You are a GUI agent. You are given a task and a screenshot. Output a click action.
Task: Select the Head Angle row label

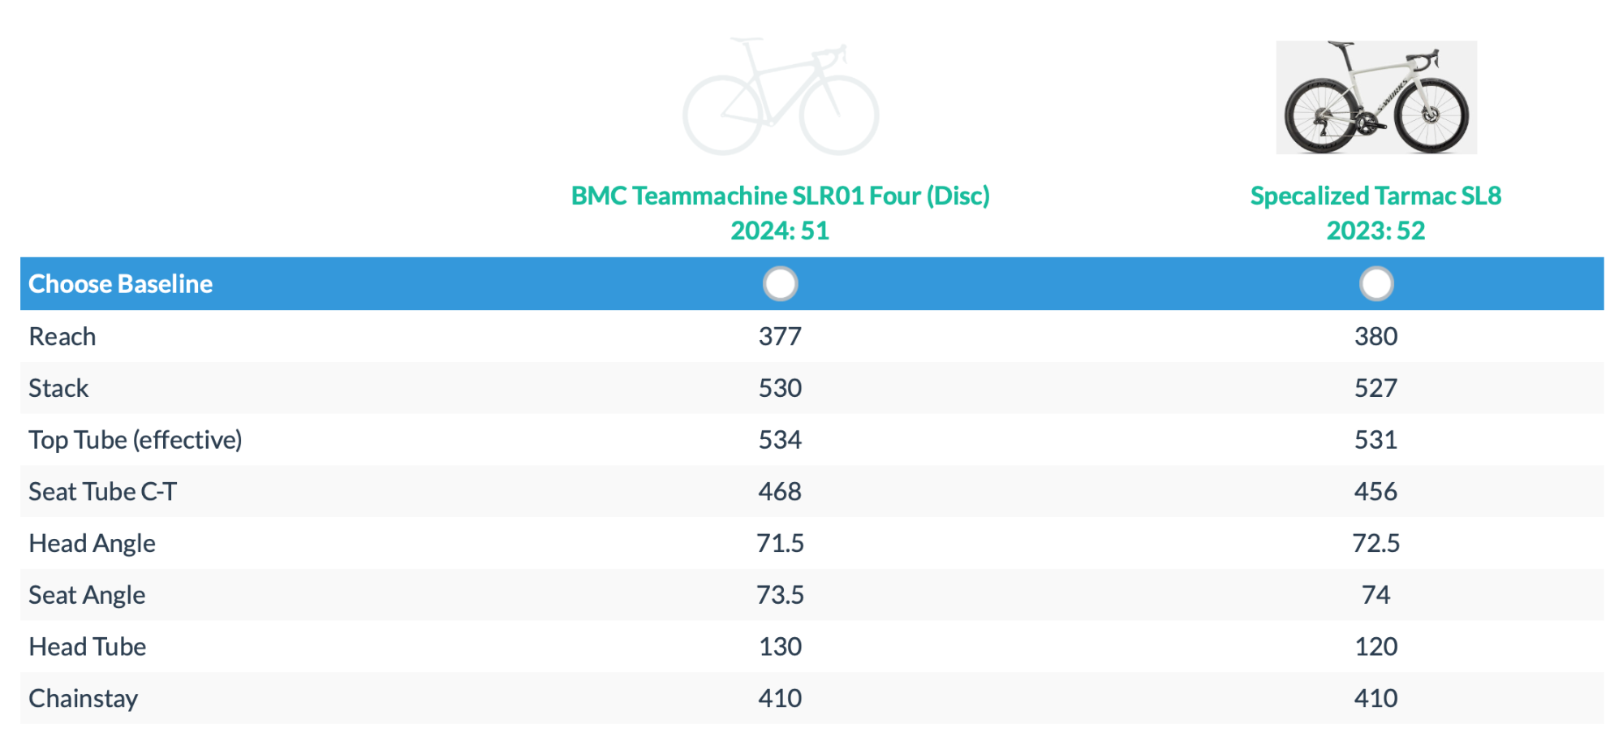92,544
